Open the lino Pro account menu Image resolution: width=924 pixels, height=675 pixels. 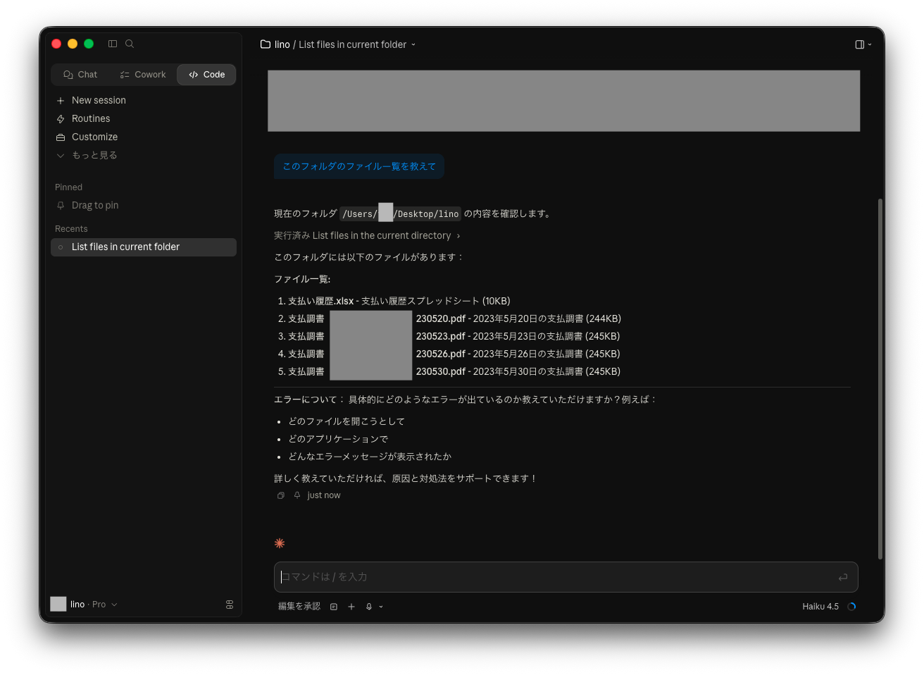[x=94, y=605]
